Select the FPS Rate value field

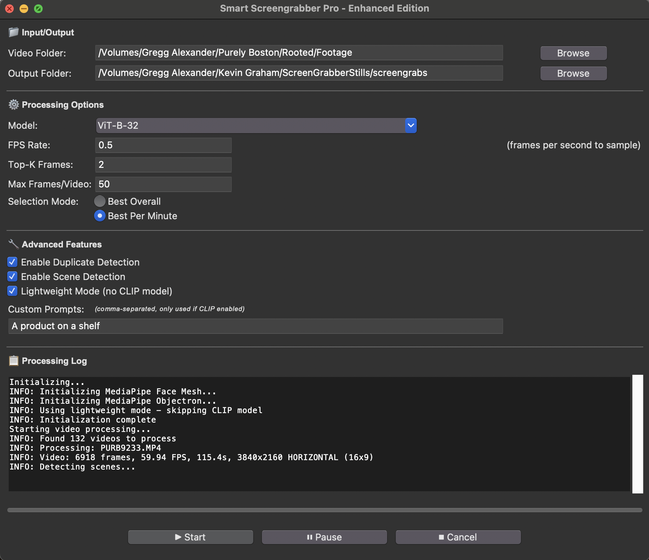[x=163, y=145]
